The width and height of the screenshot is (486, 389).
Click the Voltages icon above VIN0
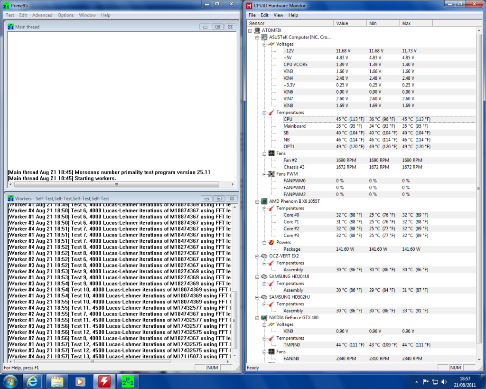coord(271,324)
